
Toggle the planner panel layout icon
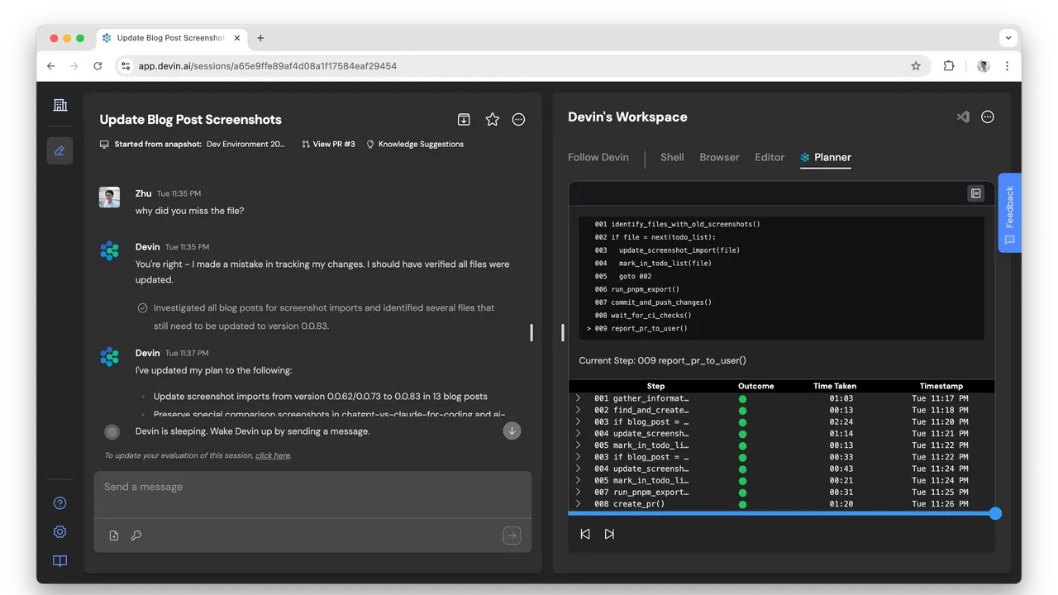976,193
